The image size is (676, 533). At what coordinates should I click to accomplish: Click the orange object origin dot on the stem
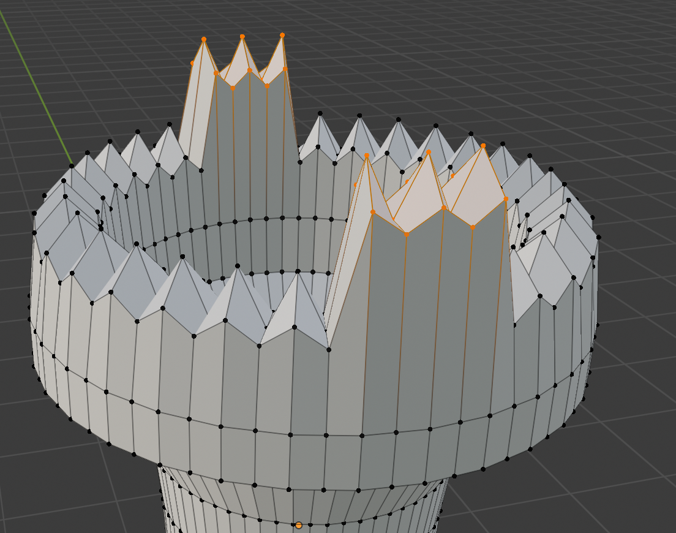tap(298, 525)
